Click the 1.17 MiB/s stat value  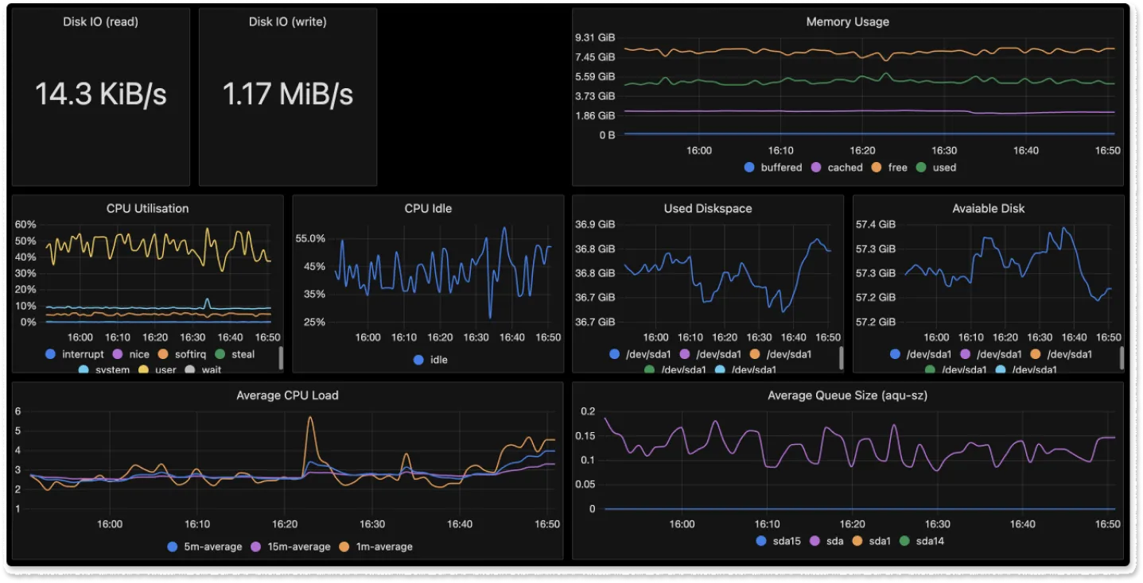coord(287,95)
